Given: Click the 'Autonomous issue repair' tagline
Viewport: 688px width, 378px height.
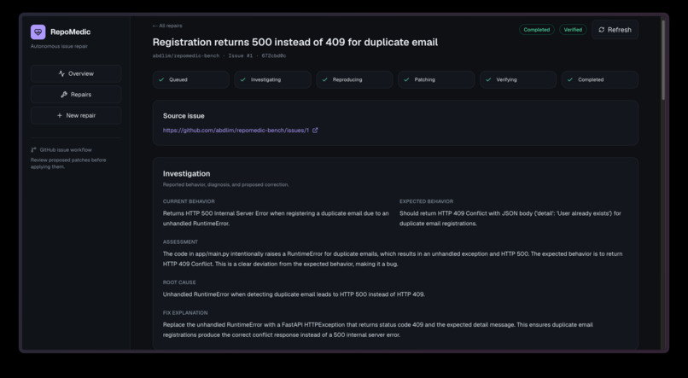Looking at the screenshot, I should 59,46.
